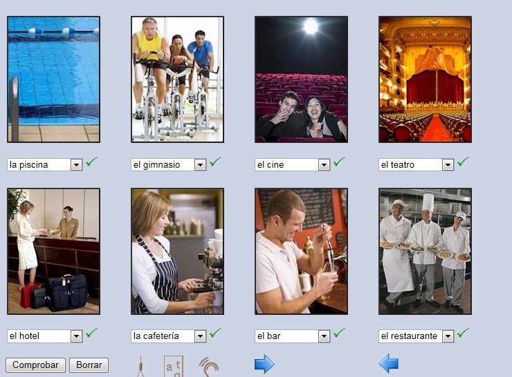This screenshot has width=512, height=377.
Task: Click the swimming pool photo
Action: (53, 79)
